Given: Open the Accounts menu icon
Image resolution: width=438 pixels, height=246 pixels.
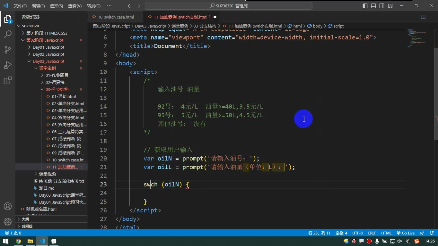Looking at the screenshot, I should click(x=8, y=206).
